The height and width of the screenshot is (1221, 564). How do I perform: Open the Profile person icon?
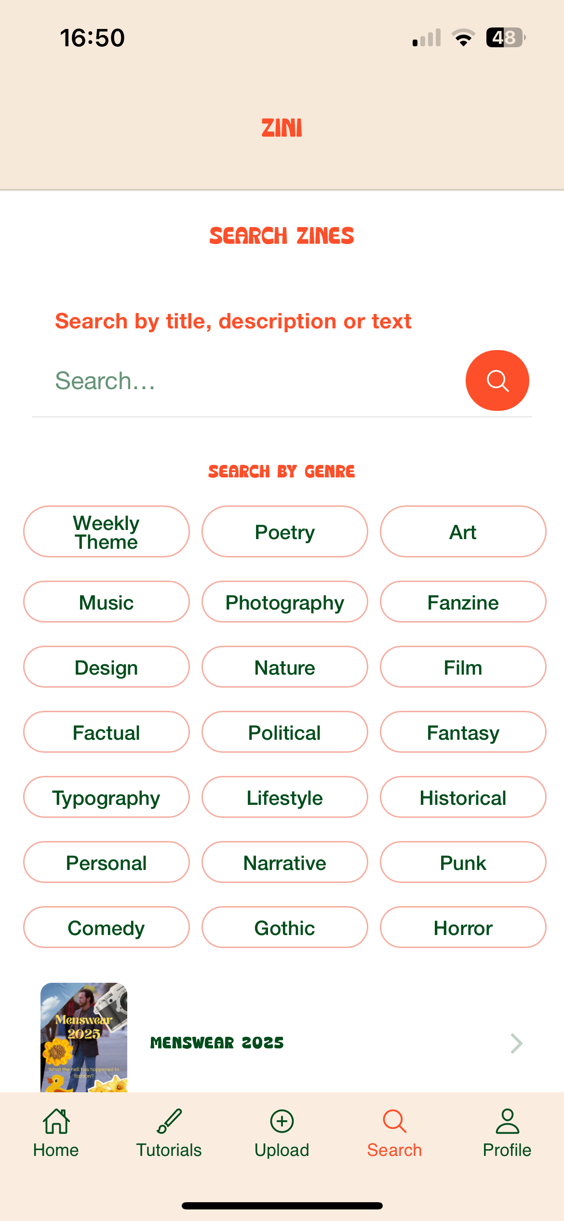[507, 1121]
